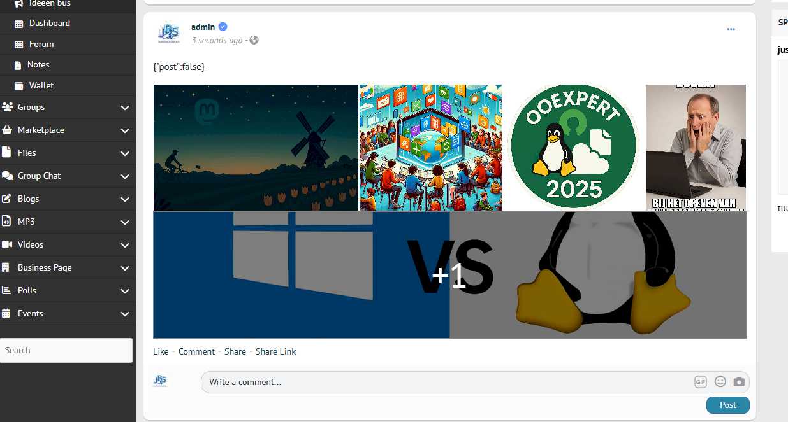The height and width of the screenshot is (422, 788).
Task: Expand the Groups menu chevron
Action: (x=125, y=108)
